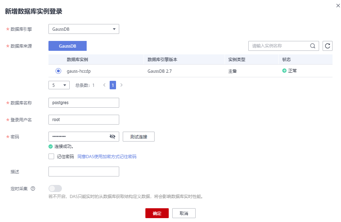Click the login username field
The image size is (341, 222).
click(x=84, y=120)
